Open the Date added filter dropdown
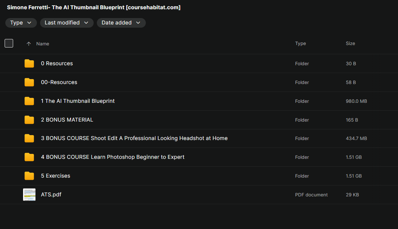 click(121, 23)
